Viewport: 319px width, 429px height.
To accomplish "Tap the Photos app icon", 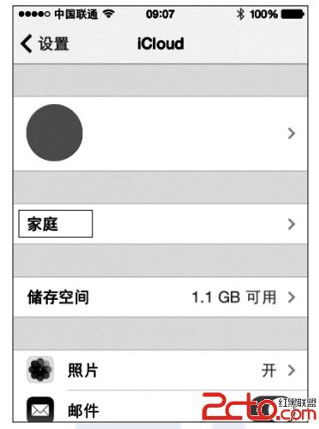I will point(40,369).
